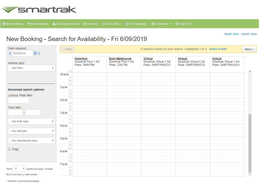Click the 12 p.m. time label
This screenshot has width=259, height=184.
[64, 74]
